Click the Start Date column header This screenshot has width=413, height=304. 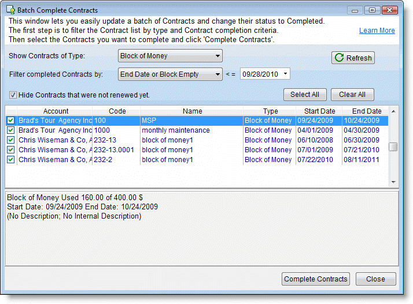tap(319, 111)
